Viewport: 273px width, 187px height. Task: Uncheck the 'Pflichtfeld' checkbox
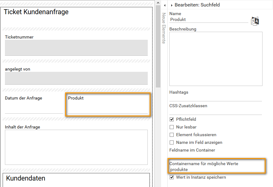(171, 119)
